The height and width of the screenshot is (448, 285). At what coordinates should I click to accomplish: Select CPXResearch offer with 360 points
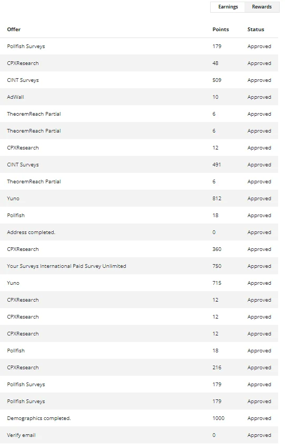click(x=139, y=249)
